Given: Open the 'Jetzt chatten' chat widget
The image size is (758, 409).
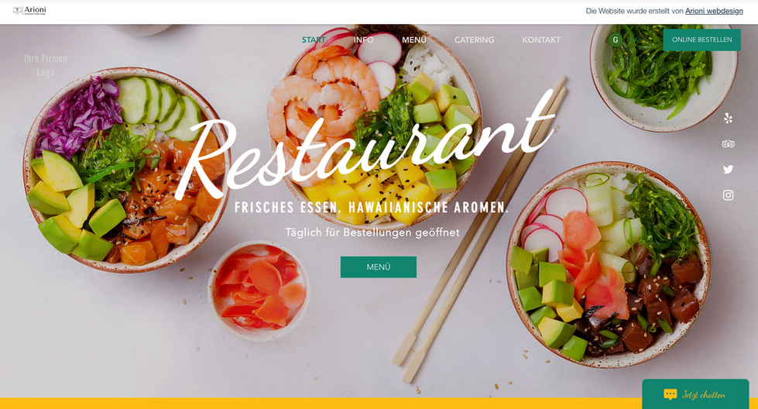Looking at the screenshot, I should click(695, 394).
